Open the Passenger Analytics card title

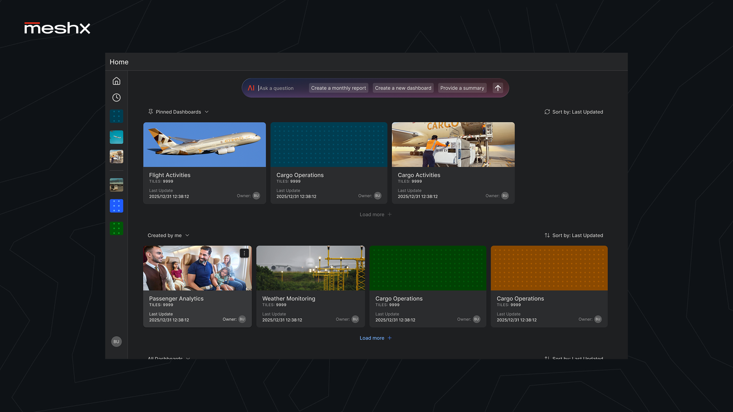point(176,298)
